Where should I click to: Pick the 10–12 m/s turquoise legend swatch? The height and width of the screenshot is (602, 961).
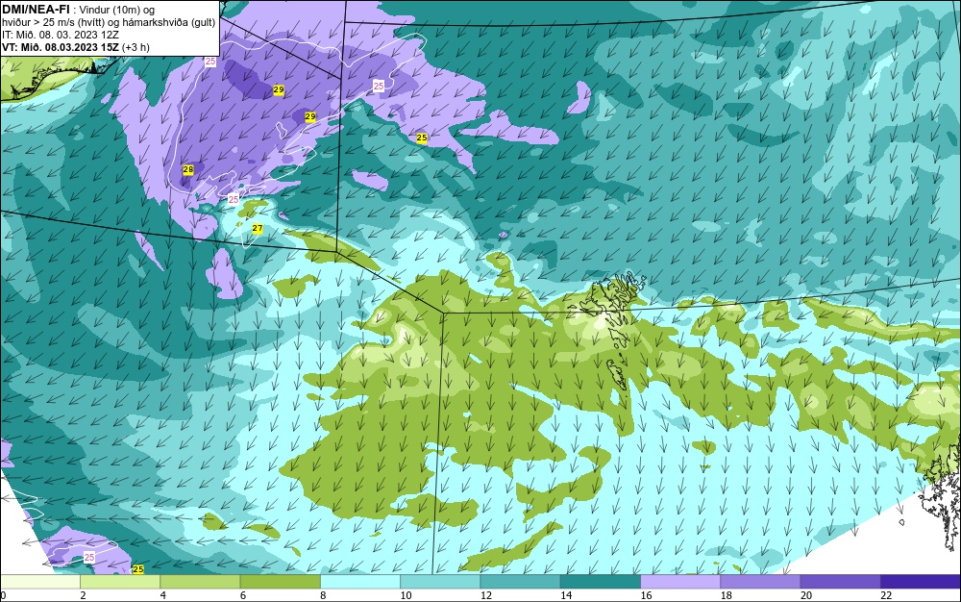point(440,582)
